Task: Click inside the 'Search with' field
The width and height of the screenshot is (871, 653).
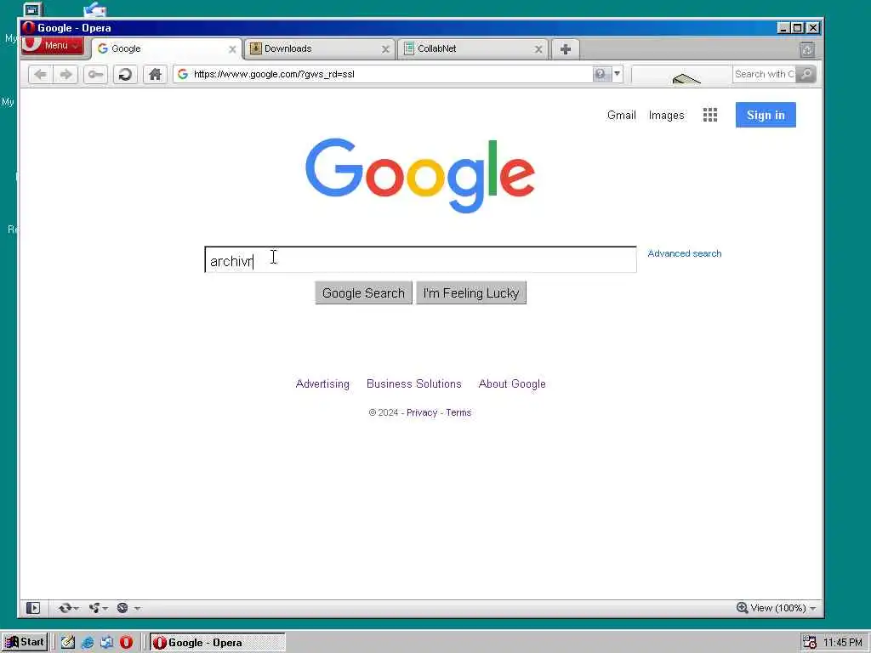Action: 764,74
